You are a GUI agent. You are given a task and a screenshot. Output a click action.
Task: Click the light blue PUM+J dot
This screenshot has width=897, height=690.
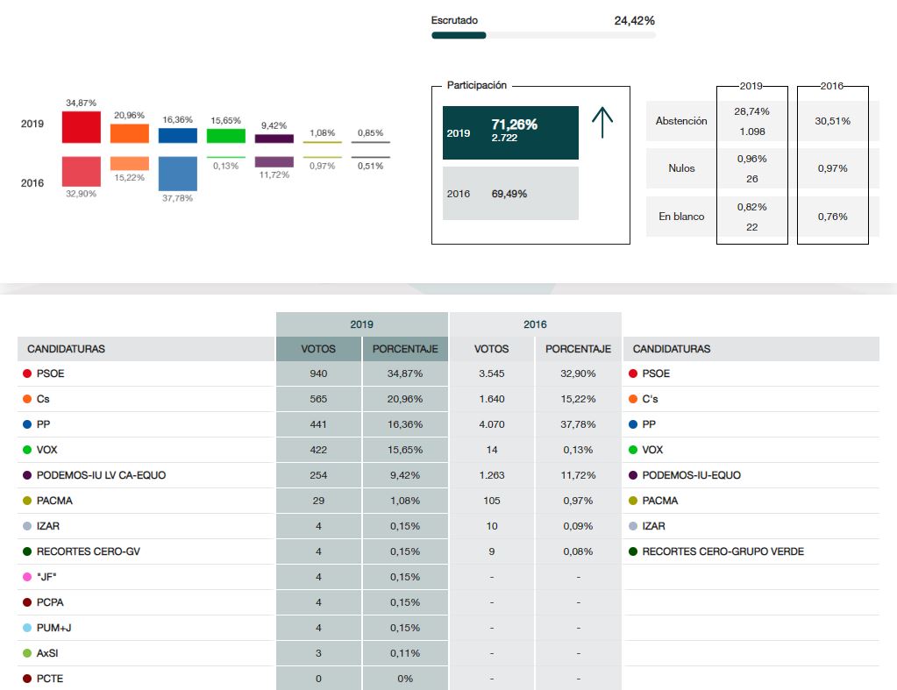click(27, 628)
